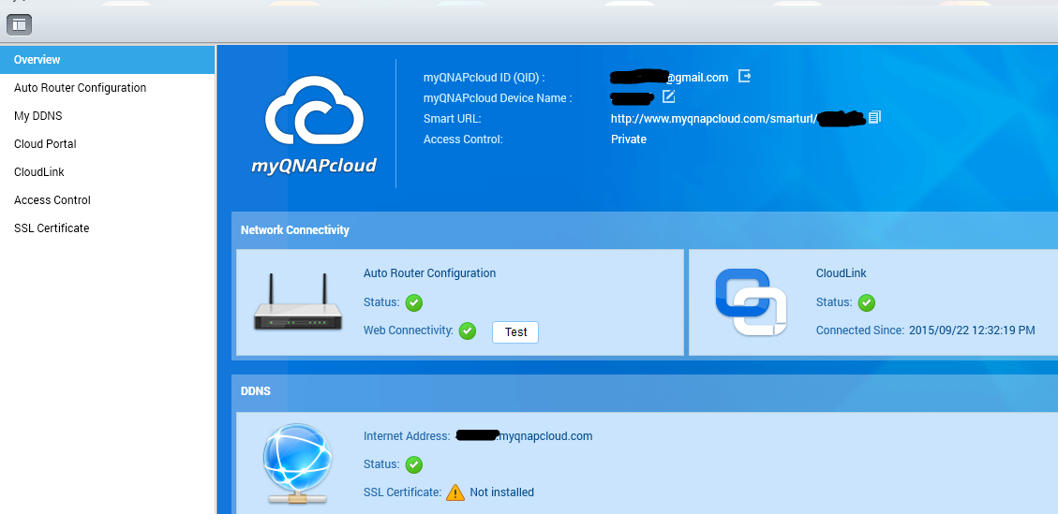Edit the myQNAPcloud device name via pencil icon
The height and width of the screenshot is (514, 1058).
click(x=668, y=96)
